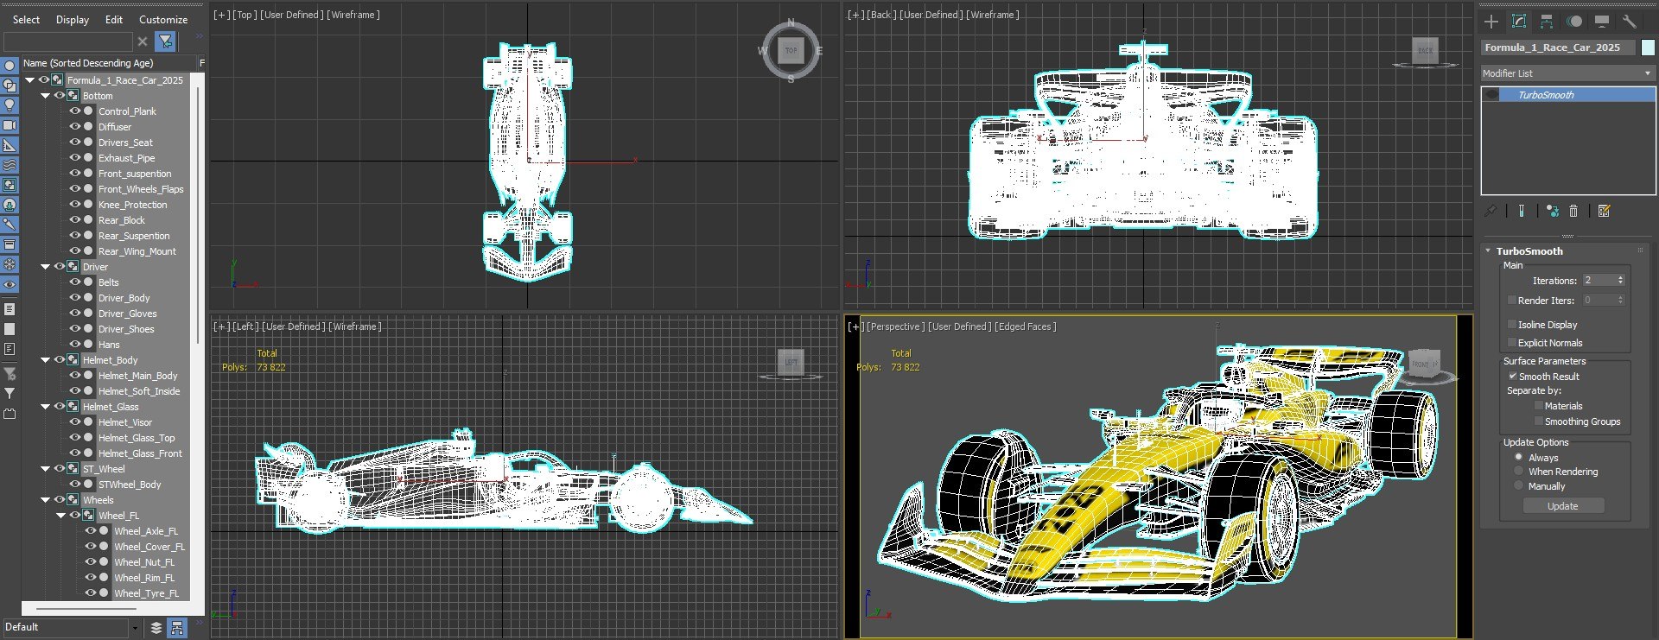Click the Sort by Hierarchy icon
The width and height of the screenshot is (1659, 640).
177,628
